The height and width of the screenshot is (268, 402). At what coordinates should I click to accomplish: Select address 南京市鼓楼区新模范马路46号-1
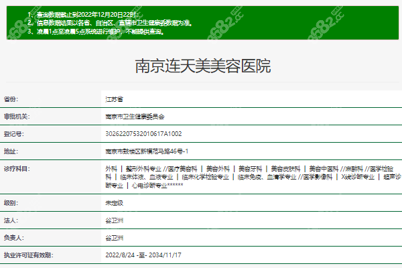tap(147, 151)
